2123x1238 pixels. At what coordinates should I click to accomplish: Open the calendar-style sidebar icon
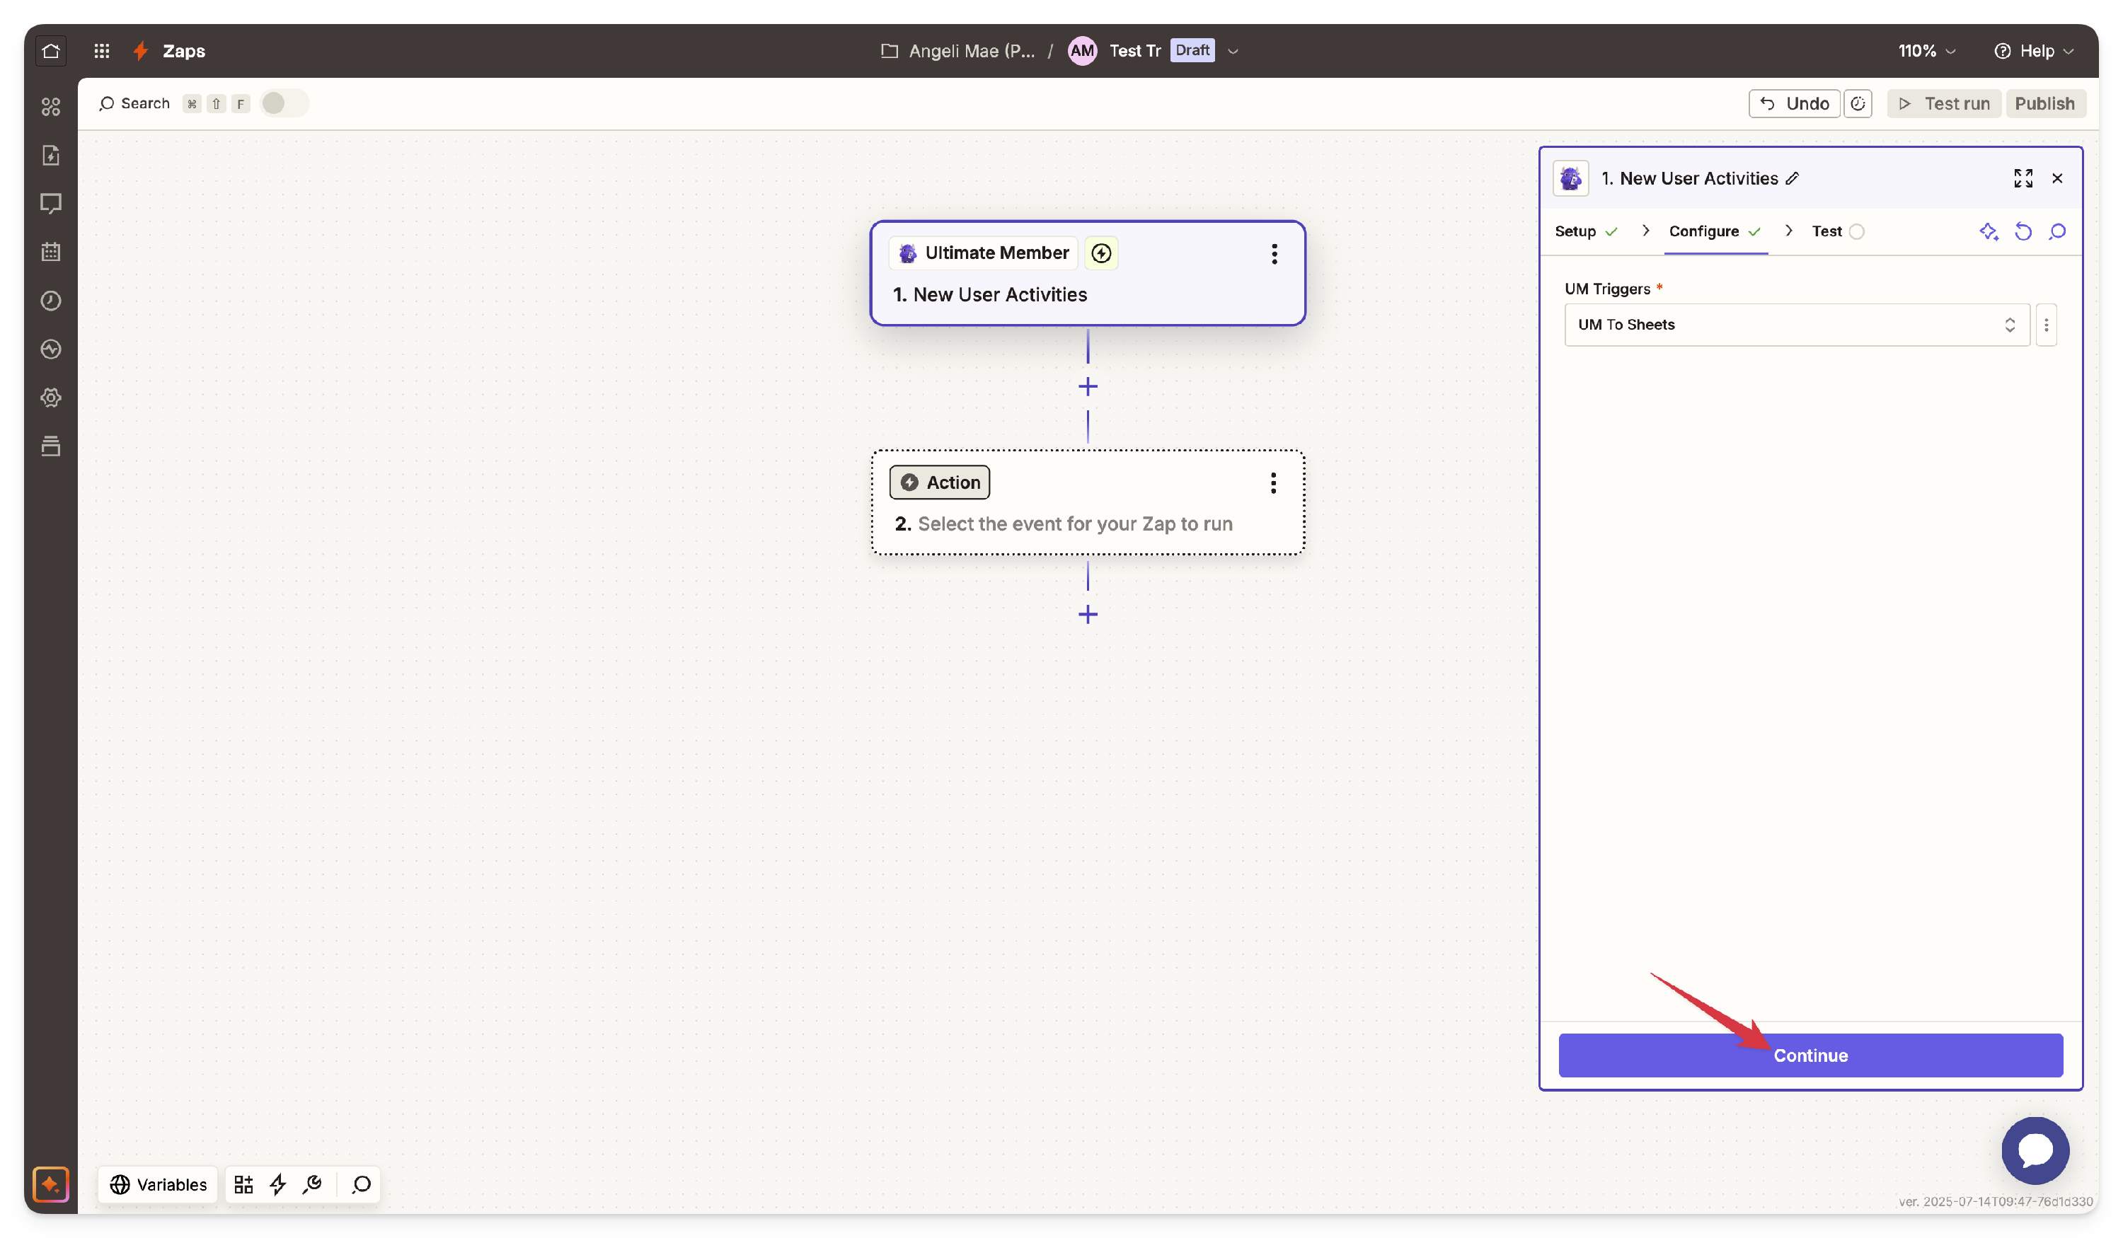point(50,252)
